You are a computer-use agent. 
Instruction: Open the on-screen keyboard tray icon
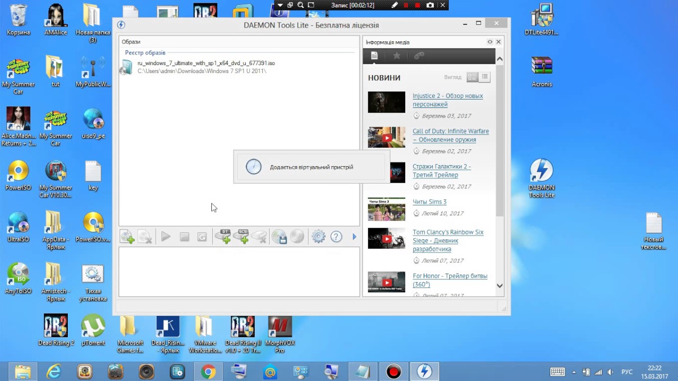pos(557,372)
